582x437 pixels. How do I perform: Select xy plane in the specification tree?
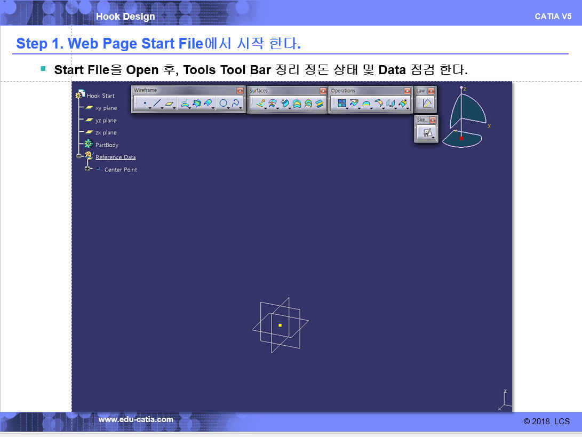click(x=106, y=108)
